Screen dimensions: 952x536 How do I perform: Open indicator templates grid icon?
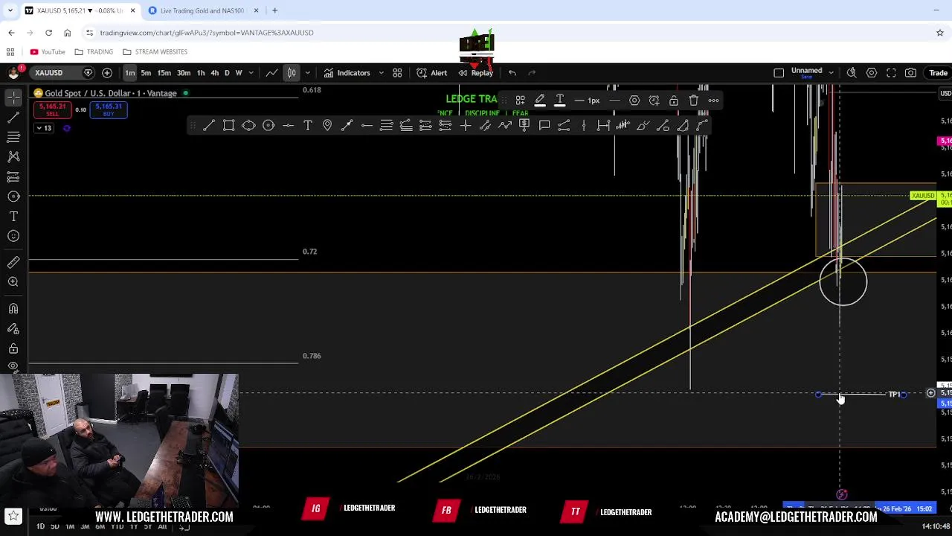[x=397, y=73]
